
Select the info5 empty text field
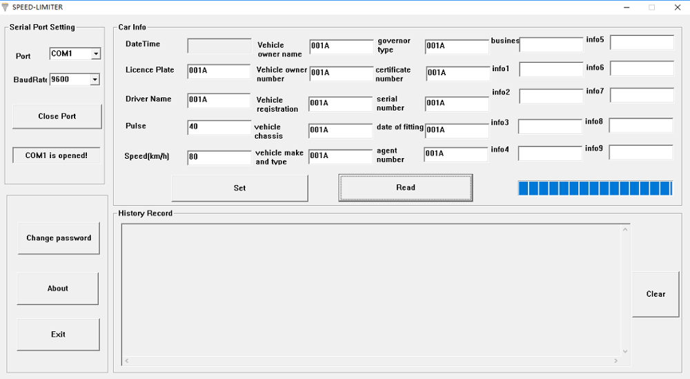[642, 43]
